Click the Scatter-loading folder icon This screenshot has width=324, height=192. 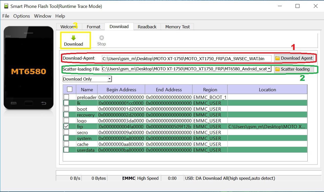[277, 69]
